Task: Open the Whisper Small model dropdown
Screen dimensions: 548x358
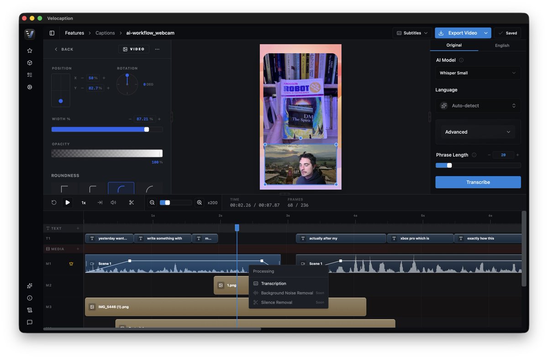Action: [x=478, y=73]
